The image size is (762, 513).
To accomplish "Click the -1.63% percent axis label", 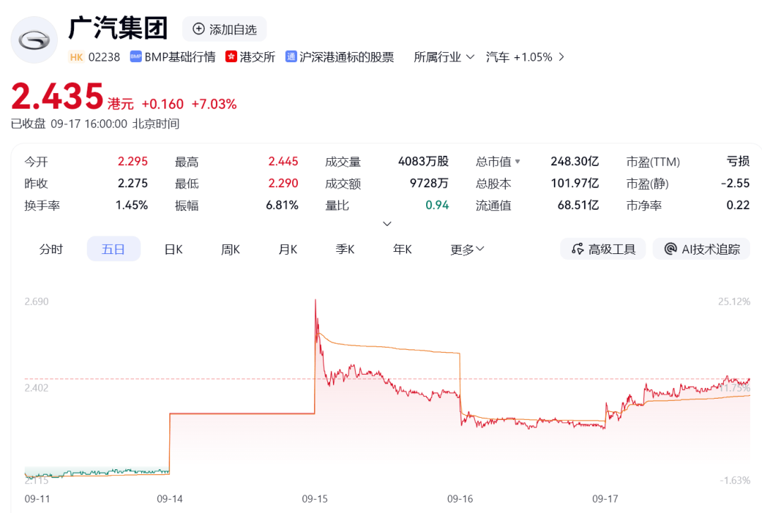I will coord(734,481).
